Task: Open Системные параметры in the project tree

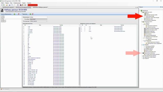Action: [151, 20]
